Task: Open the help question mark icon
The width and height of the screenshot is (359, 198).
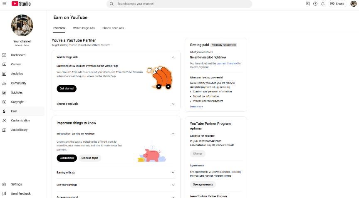Action: 315,4
